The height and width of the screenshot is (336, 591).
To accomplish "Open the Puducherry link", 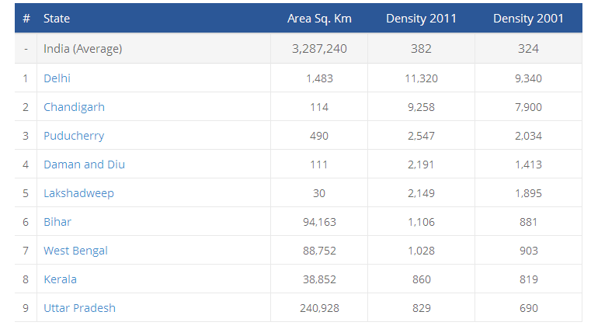I will coord(74,136).
